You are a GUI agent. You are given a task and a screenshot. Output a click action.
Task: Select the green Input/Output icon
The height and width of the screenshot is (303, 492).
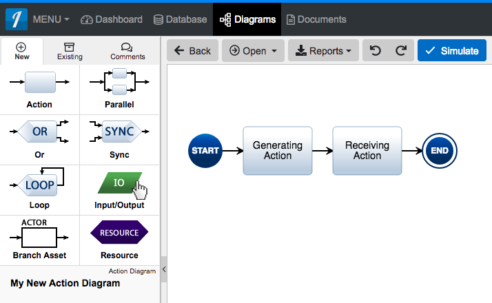(119, 182)
